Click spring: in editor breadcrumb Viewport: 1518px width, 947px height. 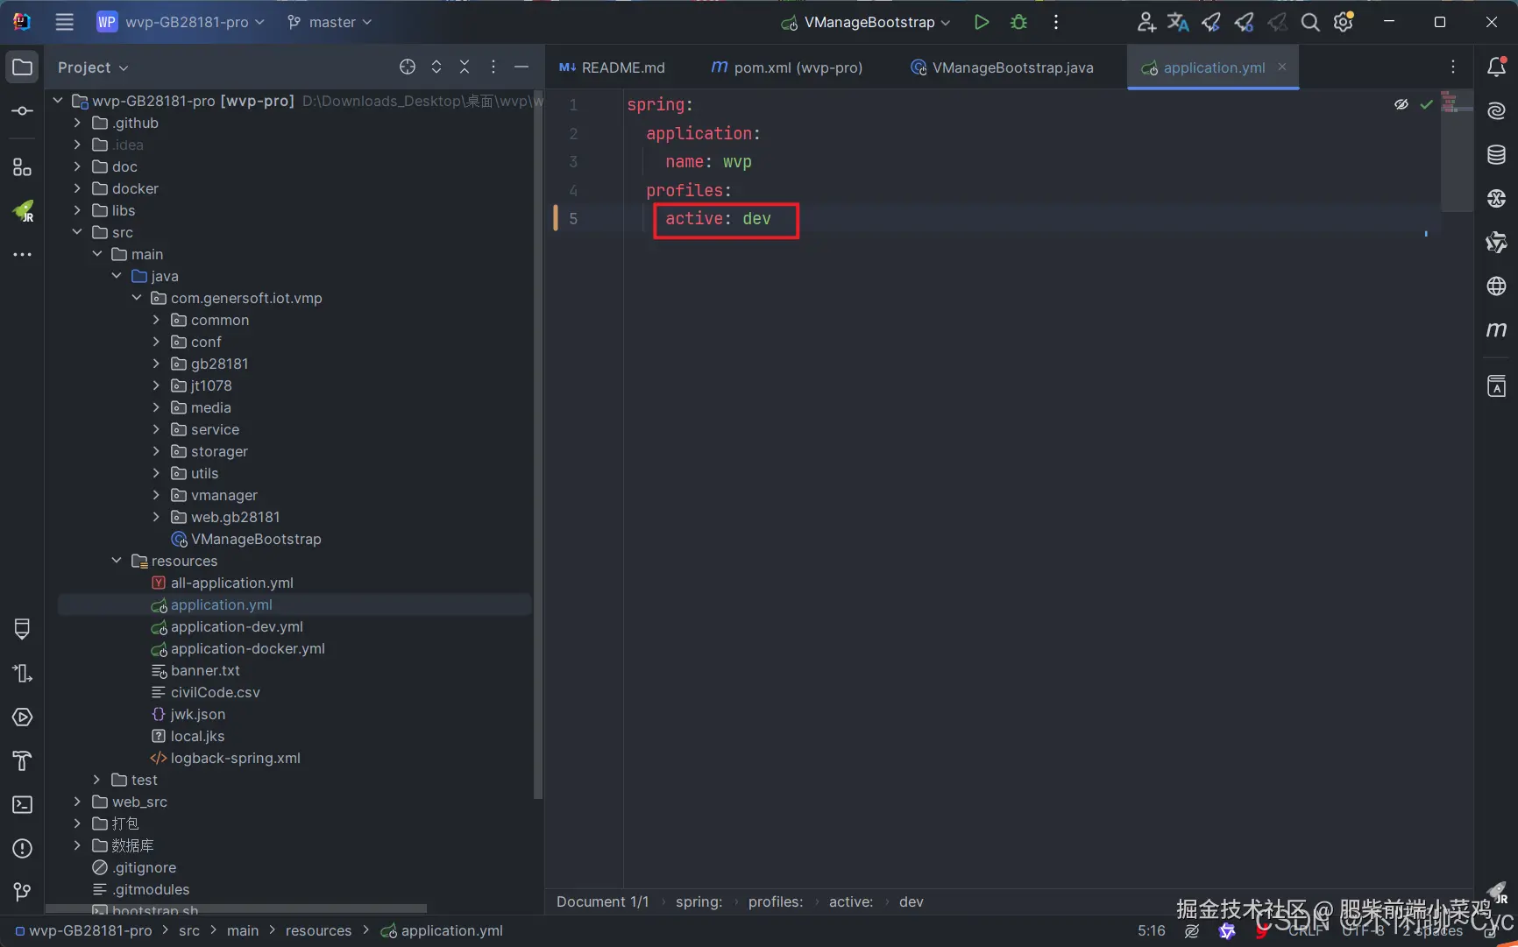[x=699, y=901]
